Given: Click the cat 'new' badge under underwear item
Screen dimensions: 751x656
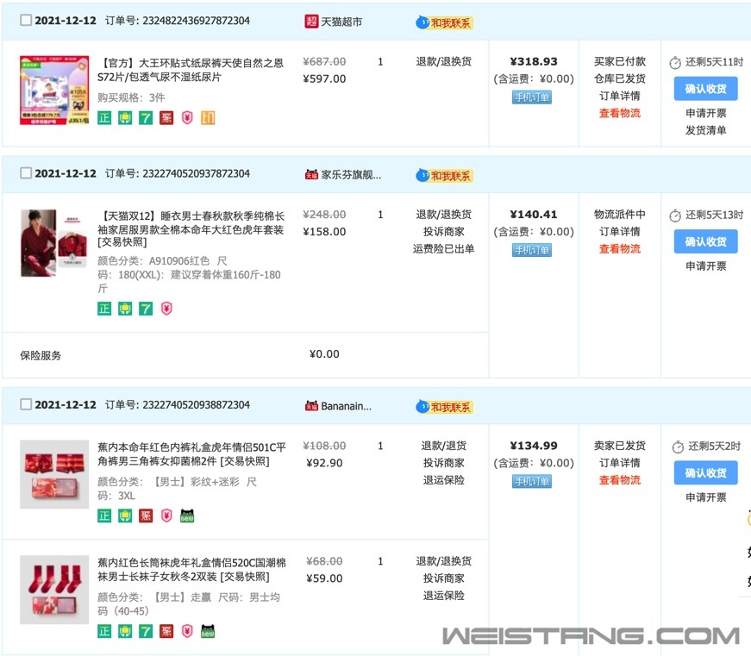Looking at the screenshot, I should (187, 515).
